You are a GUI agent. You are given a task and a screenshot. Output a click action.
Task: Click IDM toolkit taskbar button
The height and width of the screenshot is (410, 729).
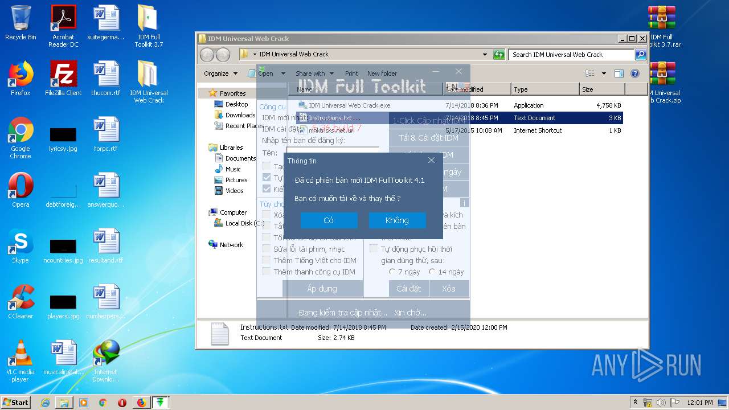click(161, 403)
